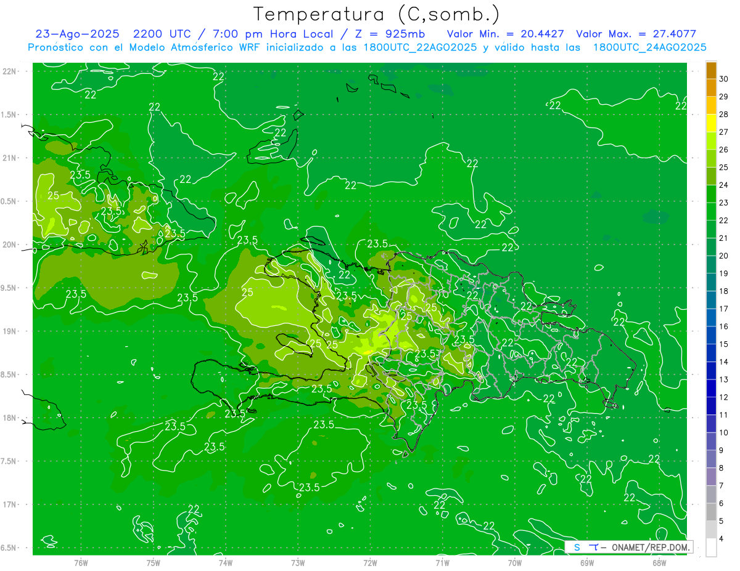The height and width of the screenshot is (571, 740).
Task: Click the teal legend swatch between 18 and 19
Action: 711,282
